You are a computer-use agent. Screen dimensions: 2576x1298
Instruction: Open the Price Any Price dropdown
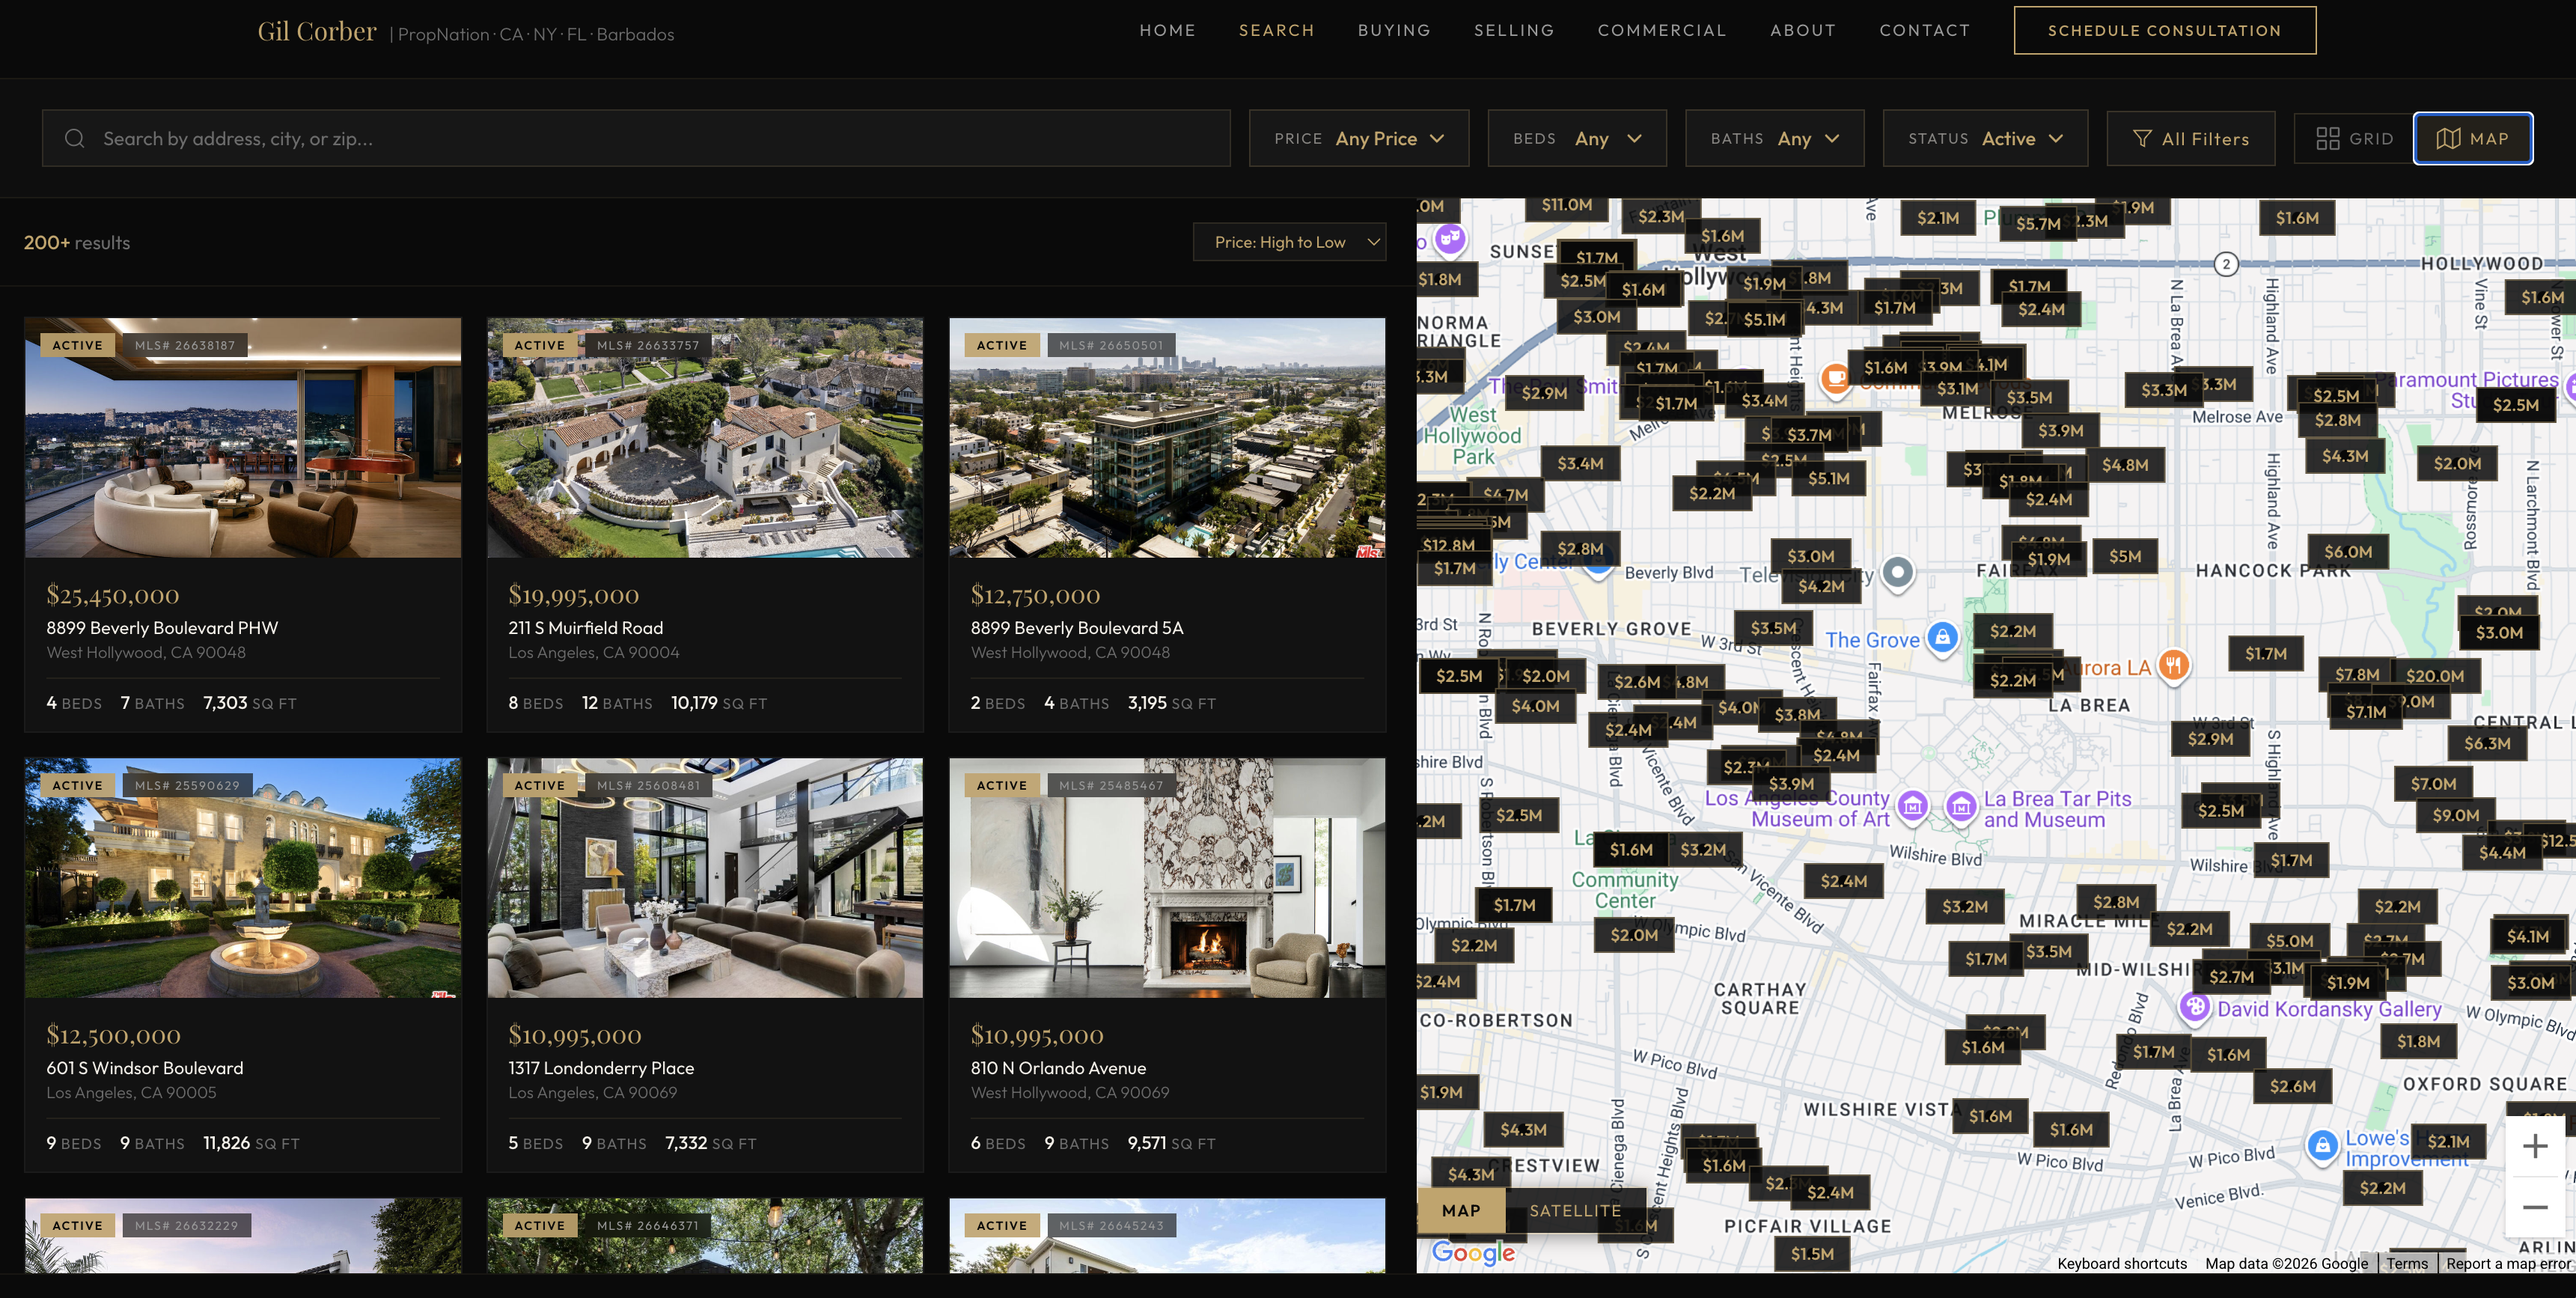click(x=1359, y=138)
